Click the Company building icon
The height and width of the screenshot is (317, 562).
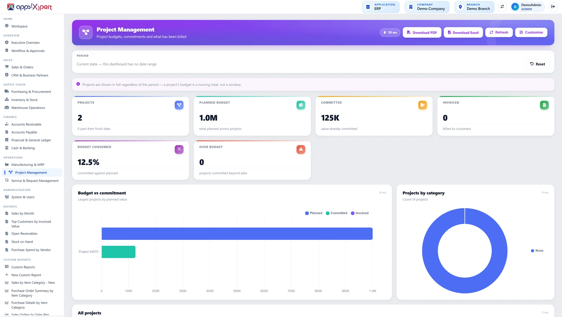[411, 7]
